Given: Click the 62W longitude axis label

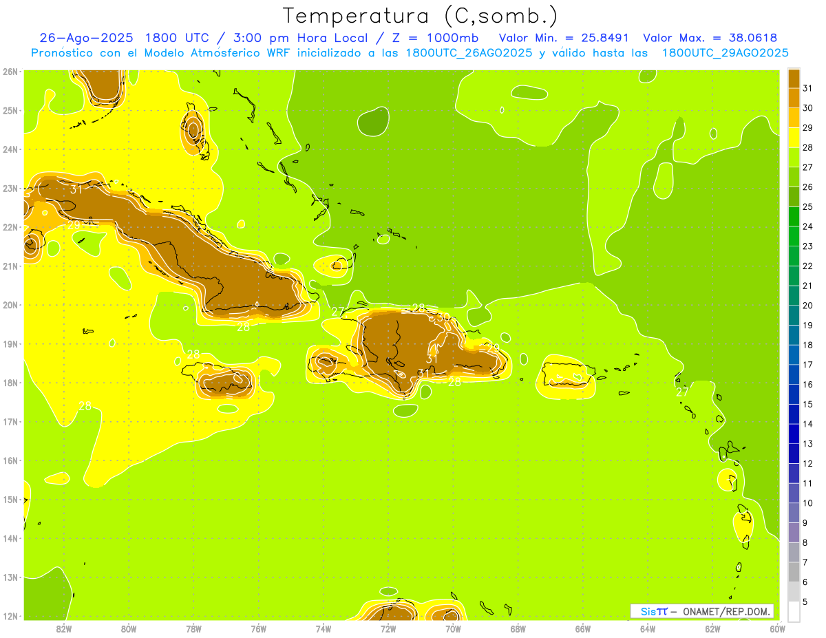Looking at the screenshot, I should [x=712, y=629].
